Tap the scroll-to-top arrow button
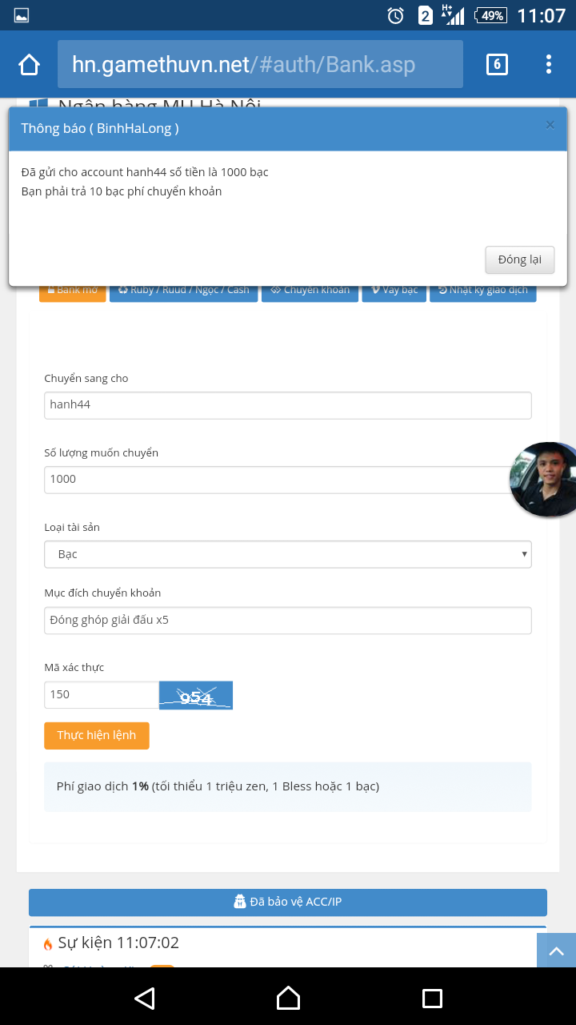Image resolution: width=576 pixels, height=1025 pixels. pyautogui.click(x=556, y=951)
